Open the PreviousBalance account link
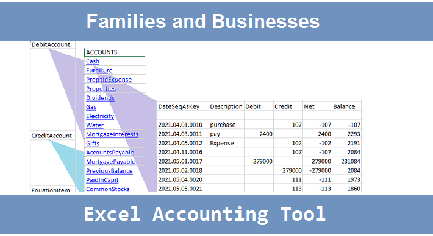Viewport: 433px width, 236px height. click(x=109, y=170)
